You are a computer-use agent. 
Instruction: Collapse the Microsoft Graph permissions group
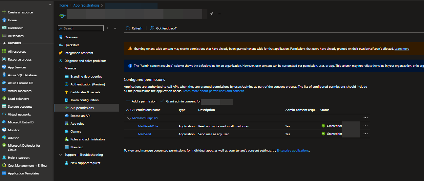tap(129, 118)
